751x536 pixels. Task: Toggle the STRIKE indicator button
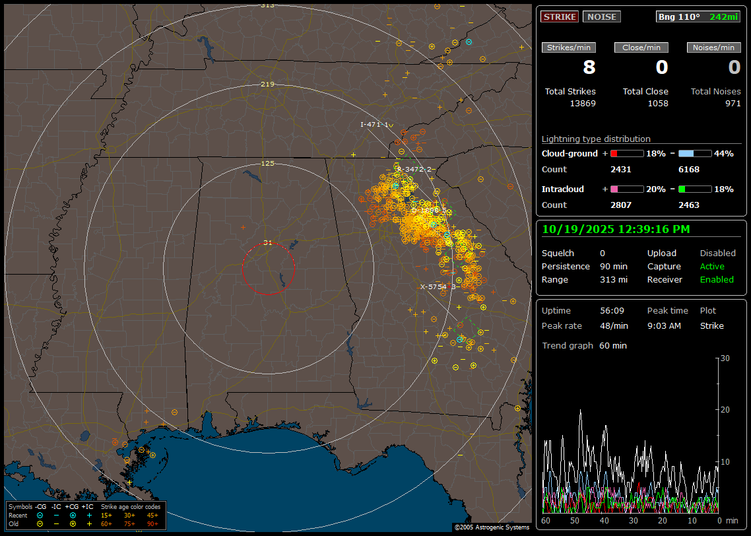point(560,17)
